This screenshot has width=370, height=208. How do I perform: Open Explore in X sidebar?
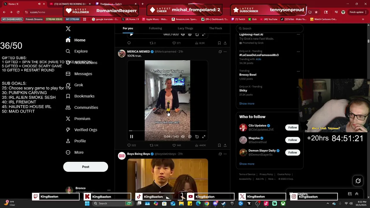tap(77, 51)
